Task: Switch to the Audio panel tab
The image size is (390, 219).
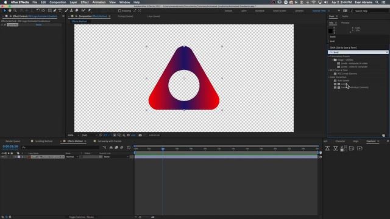Action: tap(346, 16)
